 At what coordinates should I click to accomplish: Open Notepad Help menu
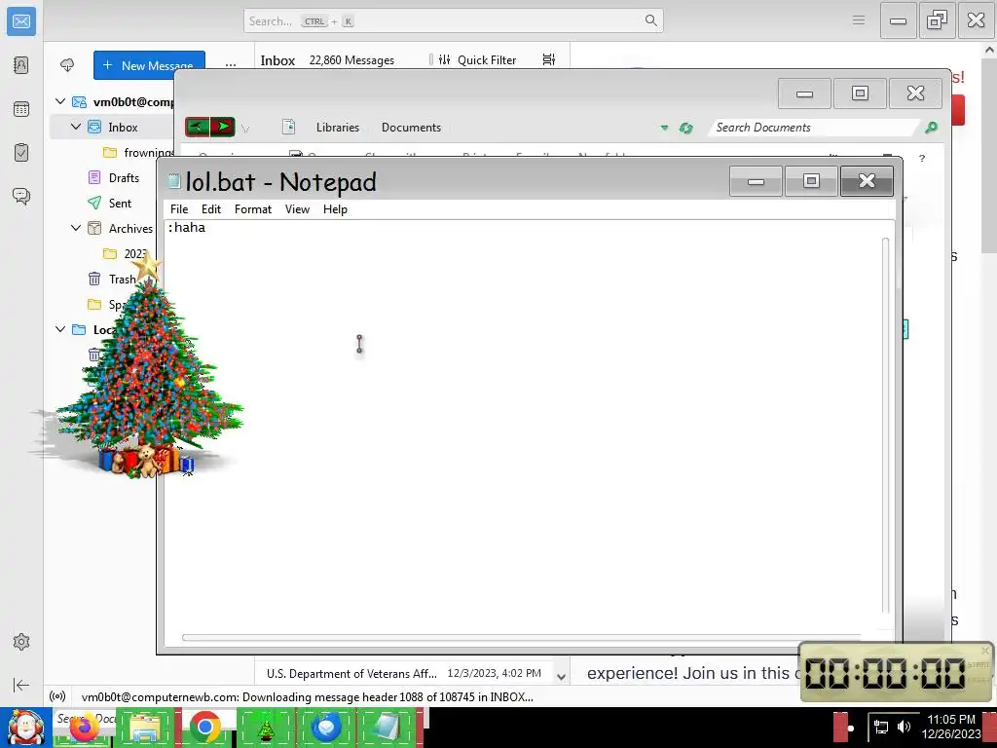coord(335,209)
